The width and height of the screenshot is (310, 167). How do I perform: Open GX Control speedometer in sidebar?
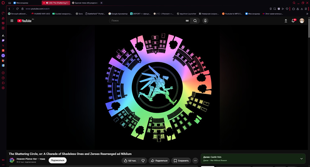click(3, 13)
